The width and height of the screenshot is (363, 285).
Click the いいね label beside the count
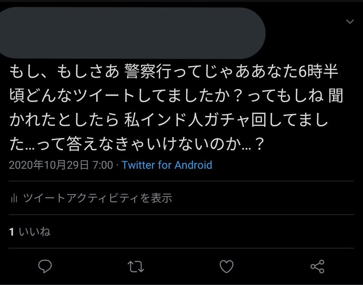(34, 231)
